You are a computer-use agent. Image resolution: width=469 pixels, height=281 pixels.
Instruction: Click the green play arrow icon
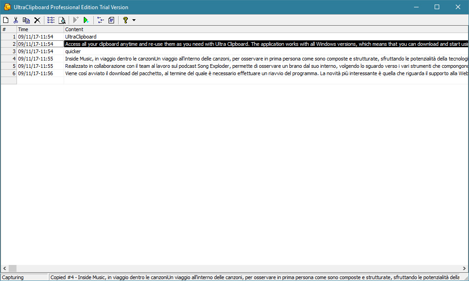(x=86, y=20)
